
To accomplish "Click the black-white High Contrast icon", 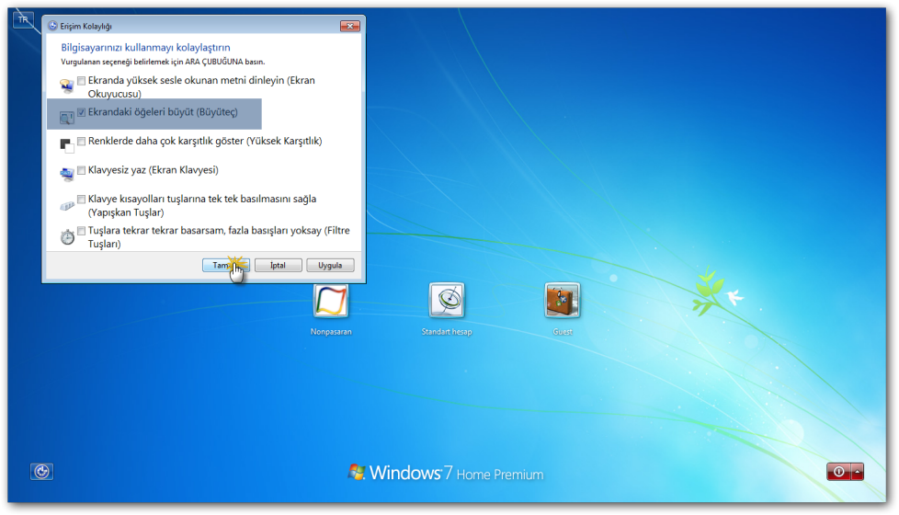I will pyautogui.click(x=67, y=145).
